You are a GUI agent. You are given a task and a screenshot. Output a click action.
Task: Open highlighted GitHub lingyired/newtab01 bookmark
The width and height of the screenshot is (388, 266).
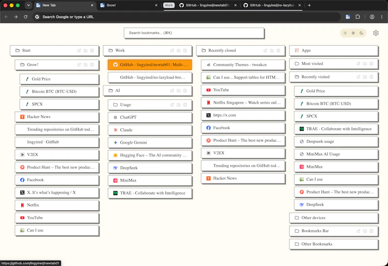coord(150,65)
